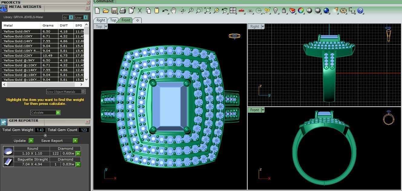Open a file with the folder icon
Screen dimensions: 402x191
106,11
